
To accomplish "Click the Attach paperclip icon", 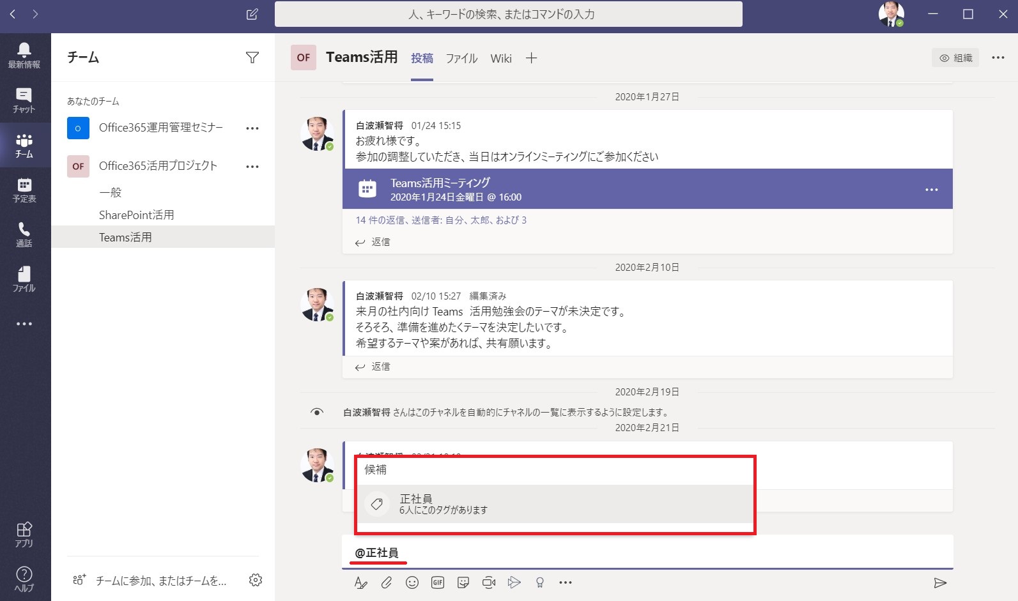I will 387,582.
